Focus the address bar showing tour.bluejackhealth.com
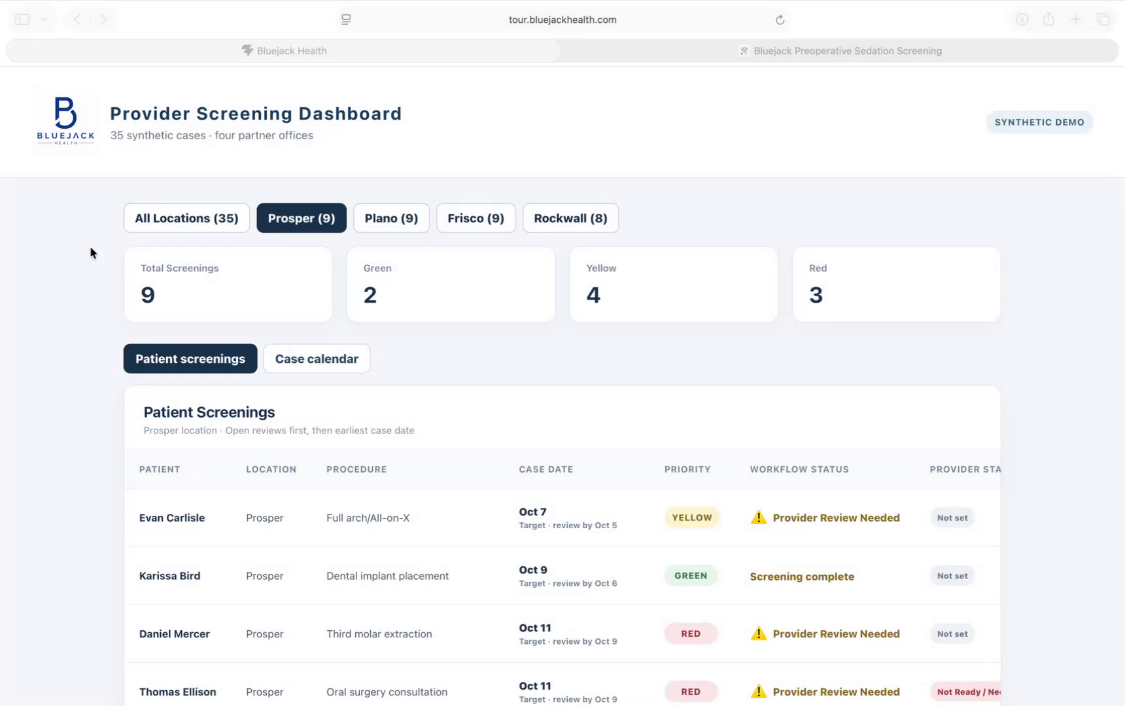 (x=562, y=20)
